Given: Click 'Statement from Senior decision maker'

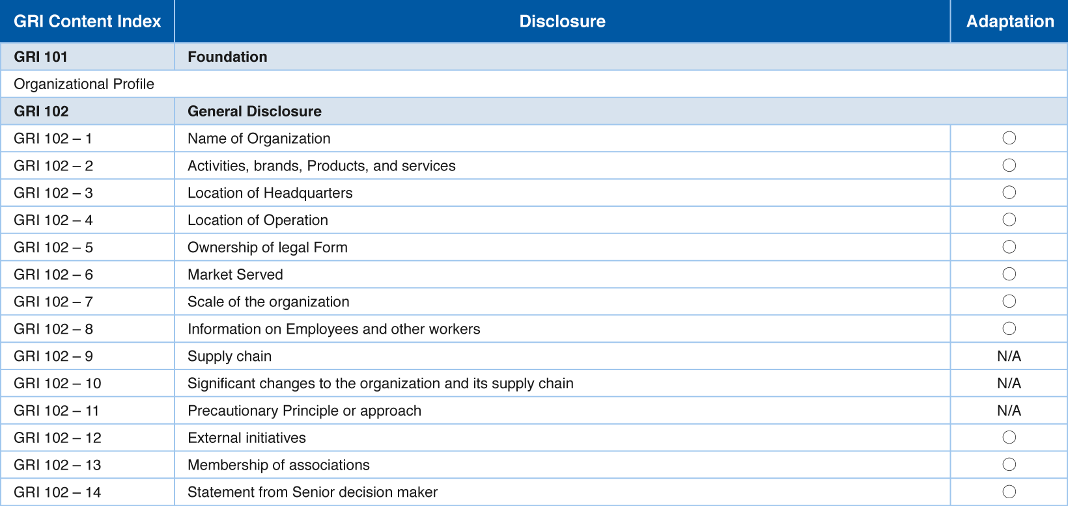Looking at the screenshot, I should [x=313, y=492].
